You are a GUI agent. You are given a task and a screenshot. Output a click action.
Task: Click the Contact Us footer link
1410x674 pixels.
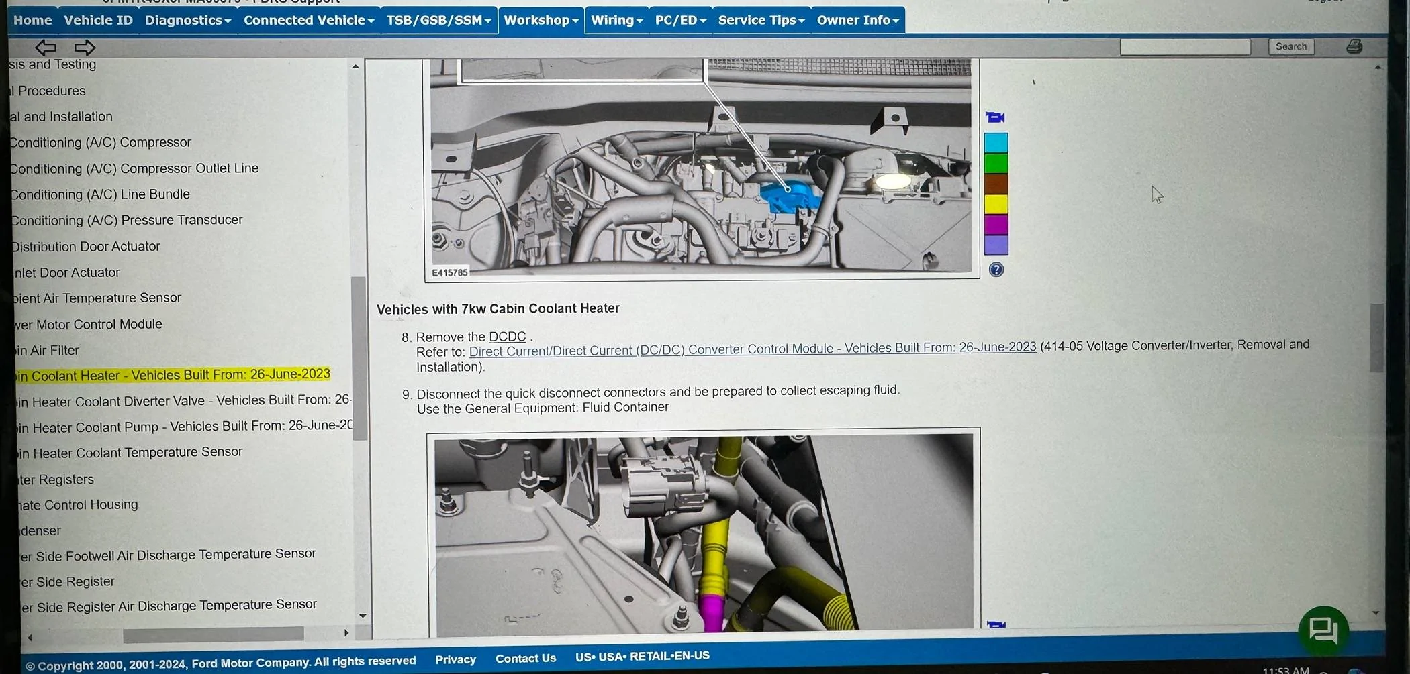click(526, 658)
